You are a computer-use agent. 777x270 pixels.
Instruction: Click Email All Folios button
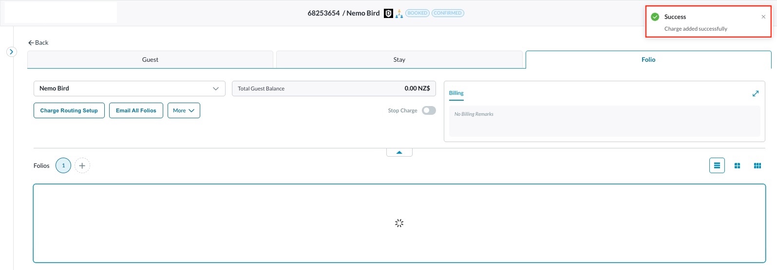(136, 110)
